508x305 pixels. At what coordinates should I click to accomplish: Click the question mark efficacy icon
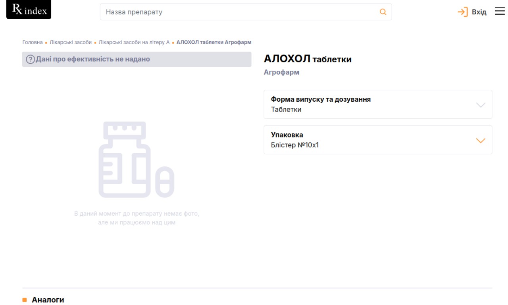[x=30, y=60]
